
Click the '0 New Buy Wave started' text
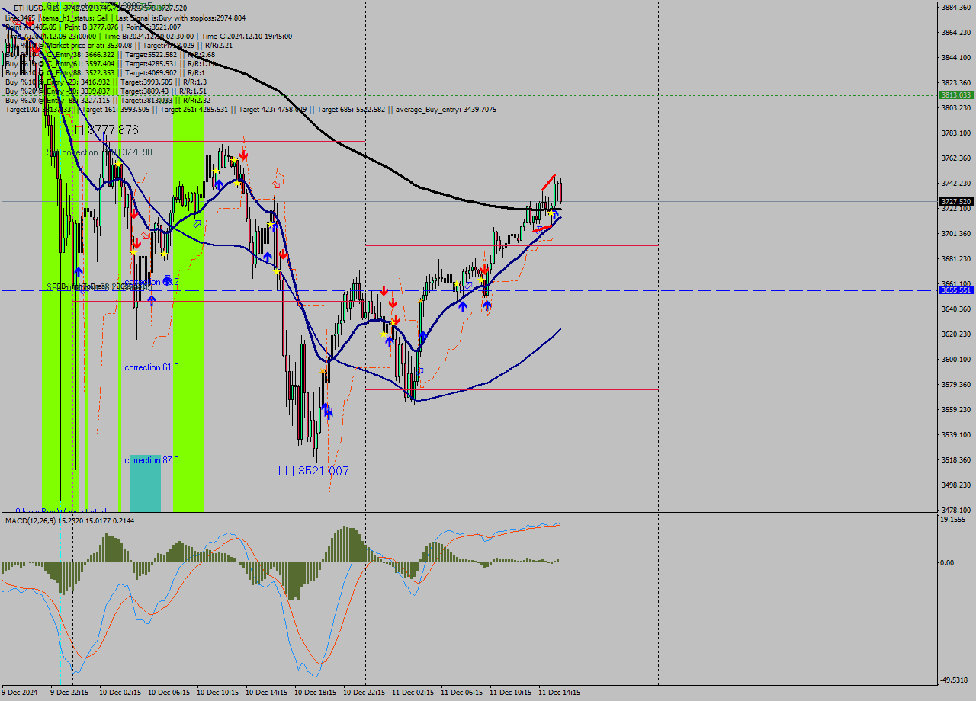[x=61, y=512]
